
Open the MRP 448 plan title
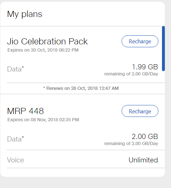pos(25,111)
